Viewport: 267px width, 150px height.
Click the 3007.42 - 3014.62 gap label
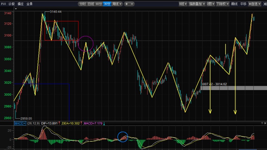click(x=214, y=84)
